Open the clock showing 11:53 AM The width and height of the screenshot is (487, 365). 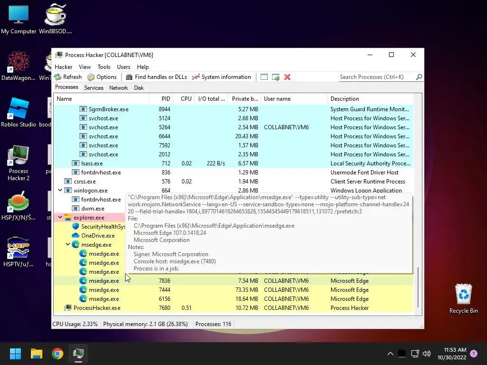[452, 354]
